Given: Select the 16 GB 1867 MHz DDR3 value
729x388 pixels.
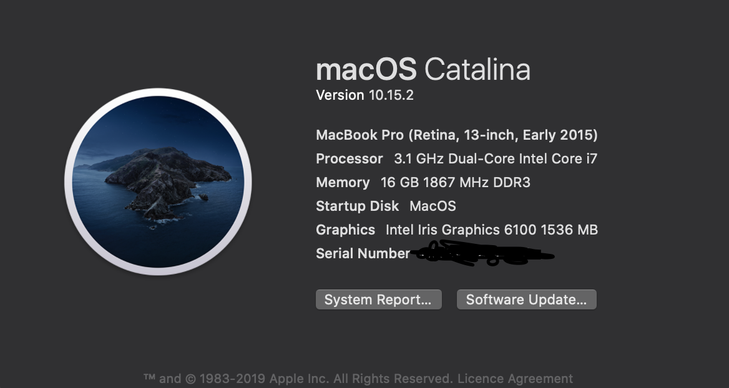Looking at the screenshot, I should (455, 183).
